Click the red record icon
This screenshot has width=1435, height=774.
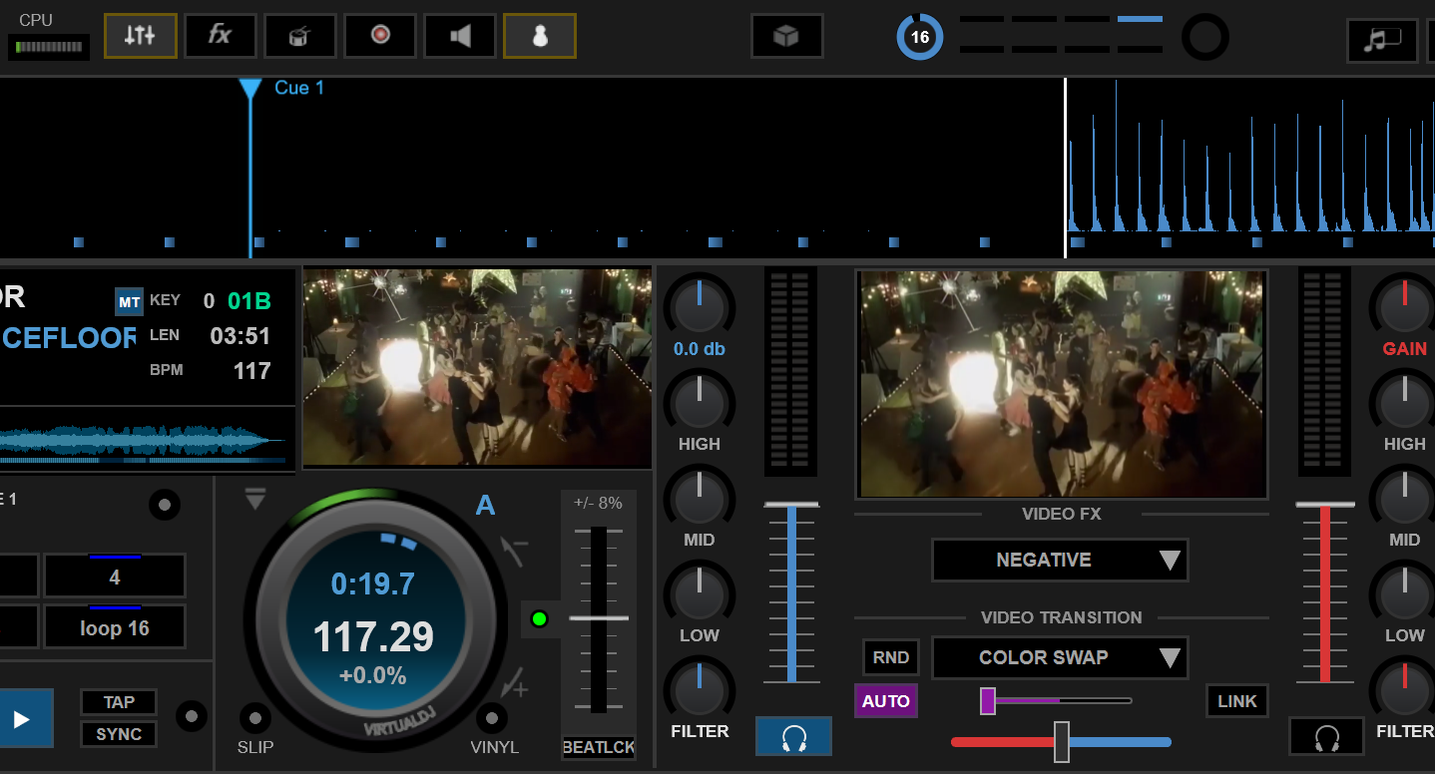[x=380, y=36]
